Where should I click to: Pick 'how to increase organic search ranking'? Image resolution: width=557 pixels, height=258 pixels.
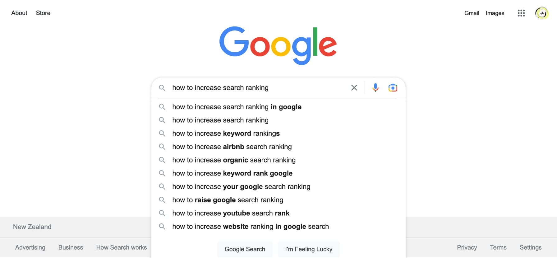click(278, 160)
